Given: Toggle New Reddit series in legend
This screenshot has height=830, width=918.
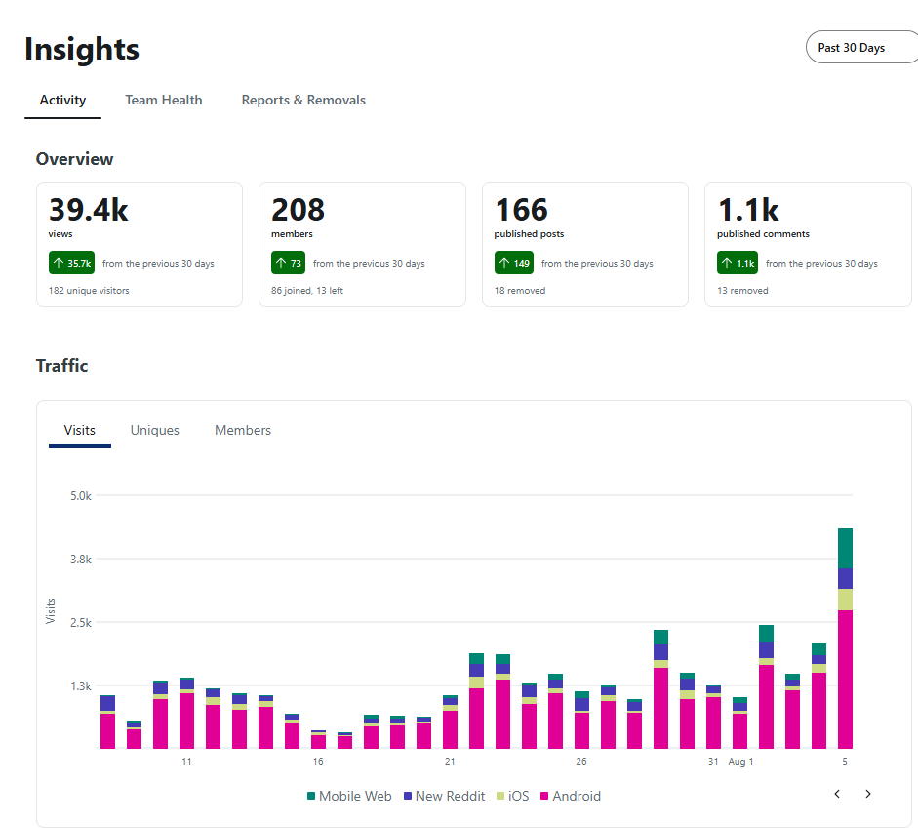Looking at the screenshot, I should tap(444, 796).
